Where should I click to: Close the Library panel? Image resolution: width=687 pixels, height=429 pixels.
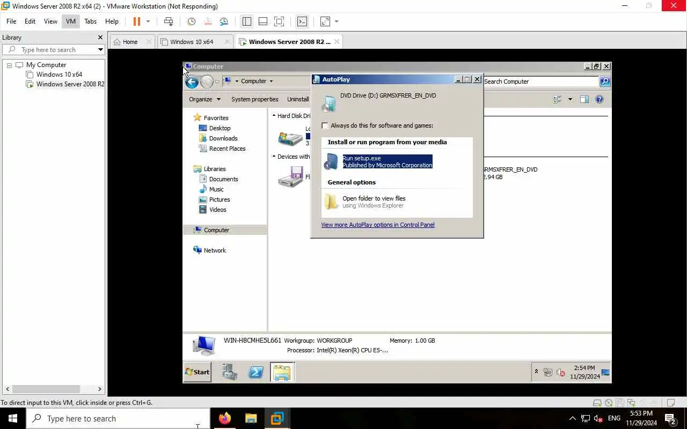coord(100,38)
